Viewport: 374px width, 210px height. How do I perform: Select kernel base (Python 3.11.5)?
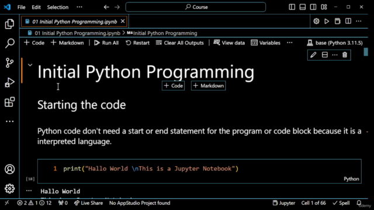coord(335,43)
